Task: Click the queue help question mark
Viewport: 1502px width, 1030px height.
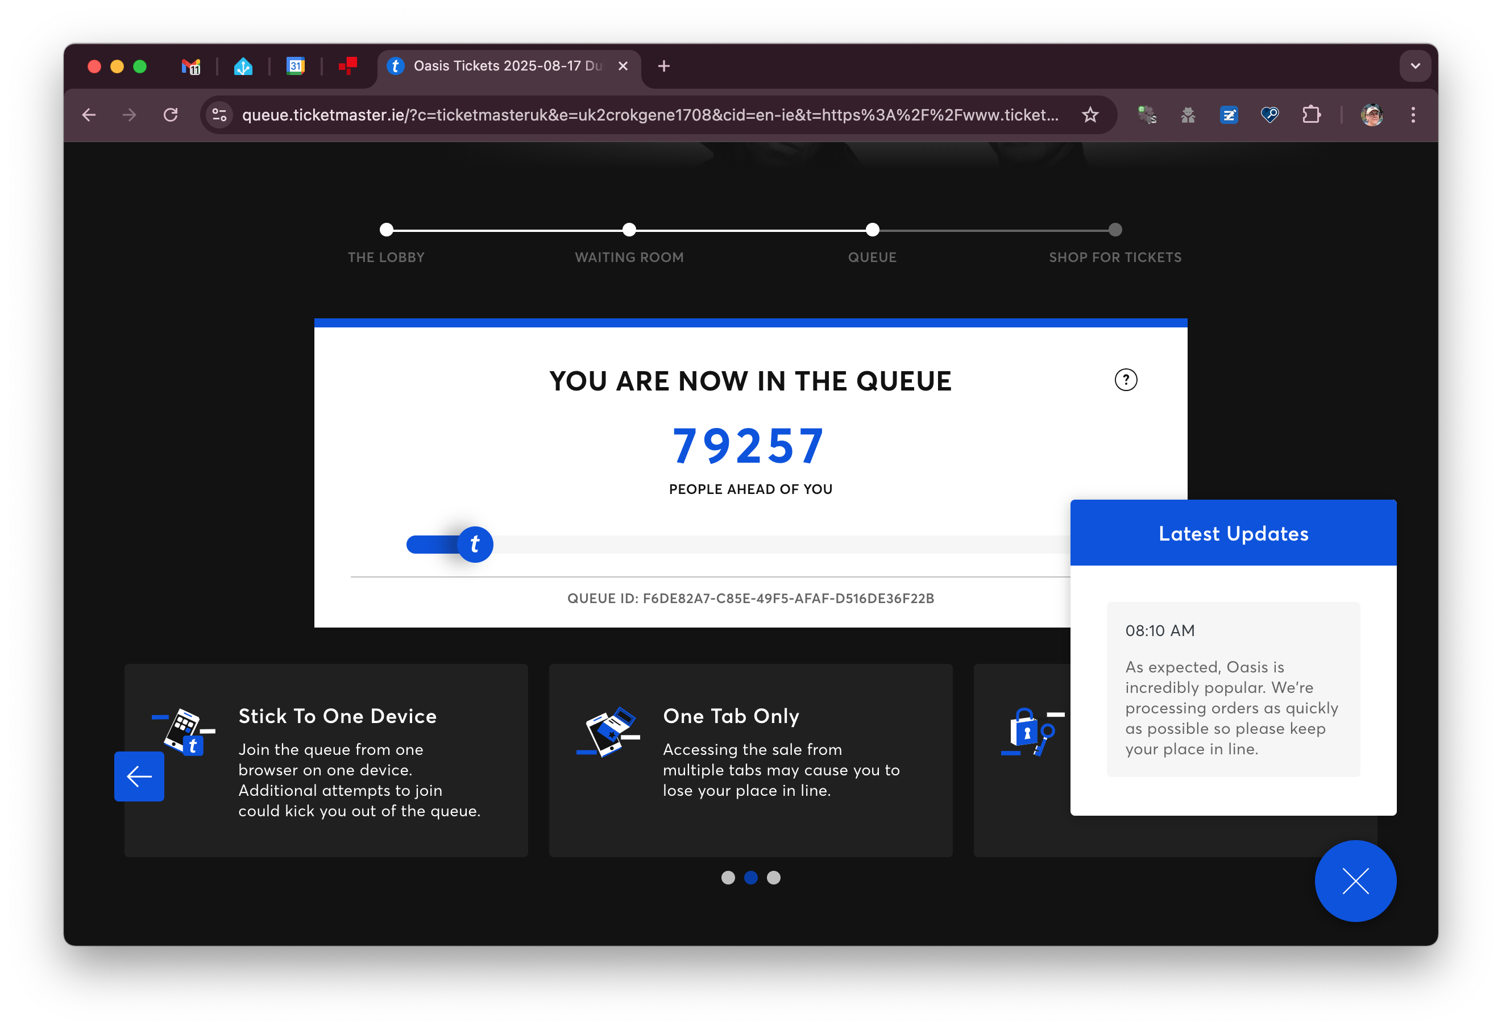Action: pyautogui.click(x=1126, y=380)
